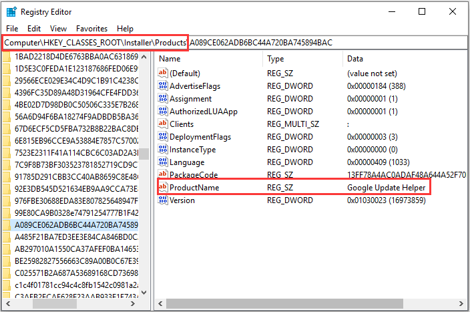
Task: Click folder icon of key 1BAD2218D4DE6763BBA0AC631869
Action: coord(7,57)
